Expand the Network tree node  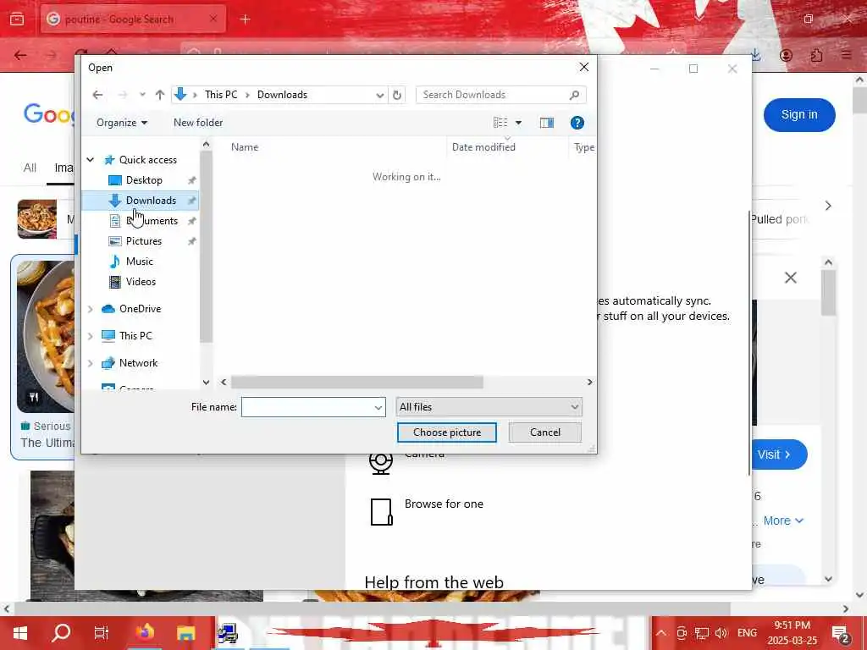coord(90,363)
